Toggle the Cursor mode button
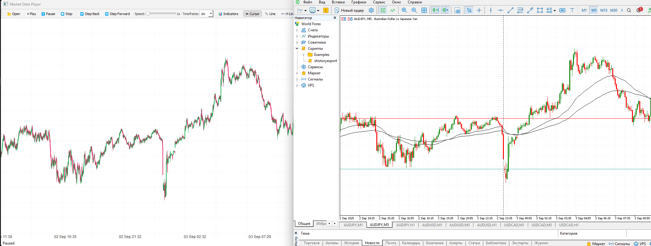This screenshot has width=651, height=246. 252,14
